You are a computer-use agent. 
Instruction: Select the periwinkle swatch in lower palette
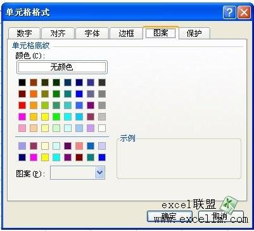point(22,146)
